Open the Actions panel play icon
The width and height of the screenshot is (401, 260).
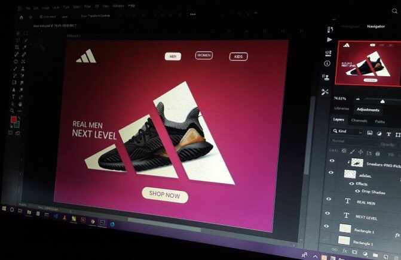click(329, 39)
